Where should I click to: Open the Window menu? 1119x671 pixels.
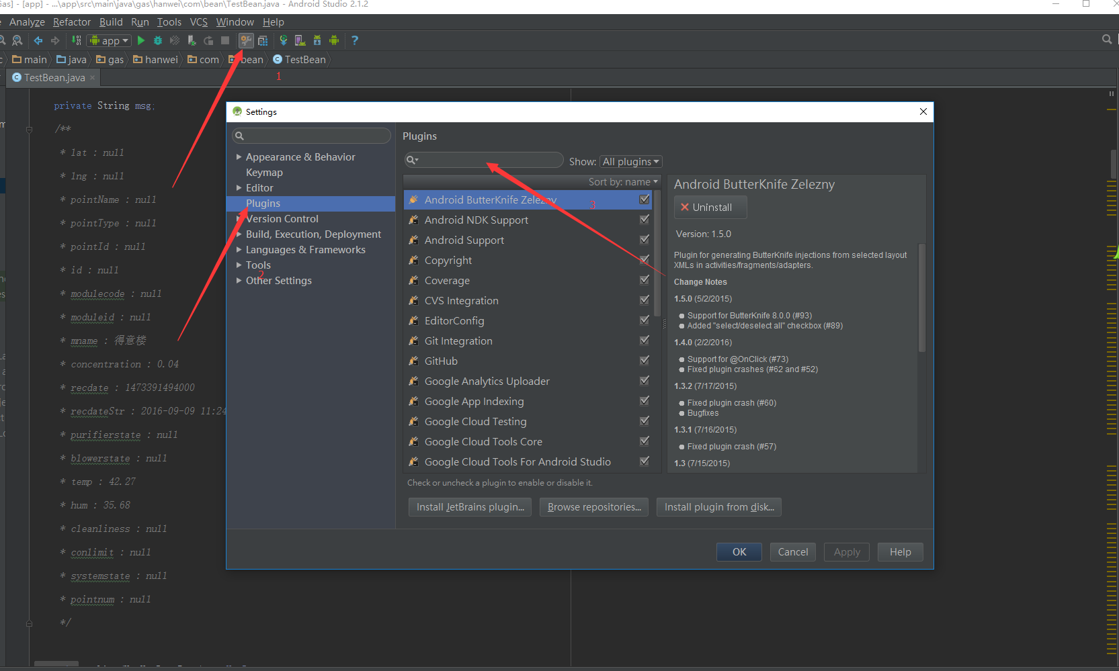pyautogui.click(x=235, y=22)
